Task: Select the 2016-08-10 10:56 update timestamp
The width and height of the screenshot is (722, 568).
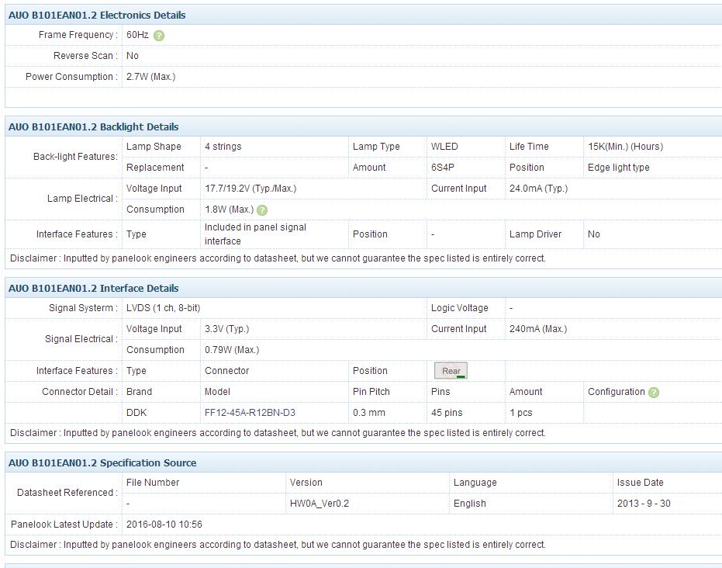Action: pos(164,525)
